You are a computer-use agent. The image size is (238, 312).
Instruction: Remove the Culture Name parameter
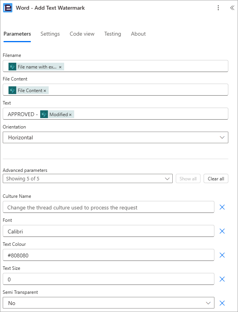tap(222, 207)
